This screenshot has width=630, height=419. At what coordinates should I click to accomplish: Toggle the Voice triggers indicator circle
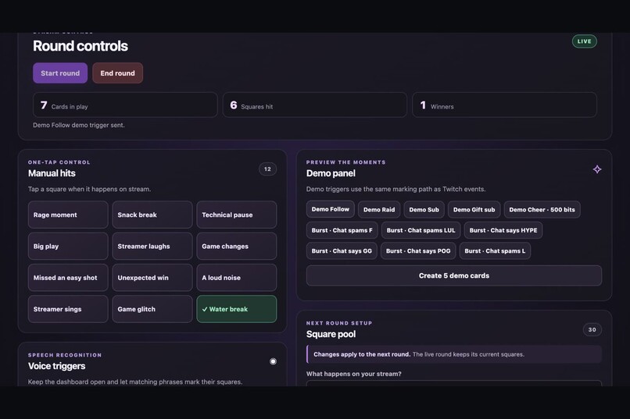pos(274,361)
